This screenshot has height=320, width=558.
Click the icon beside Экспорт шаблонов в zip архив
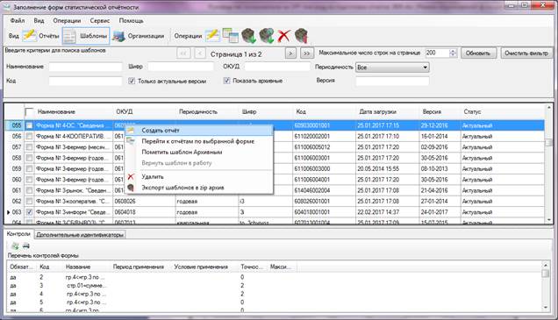(x=131, y=188)
